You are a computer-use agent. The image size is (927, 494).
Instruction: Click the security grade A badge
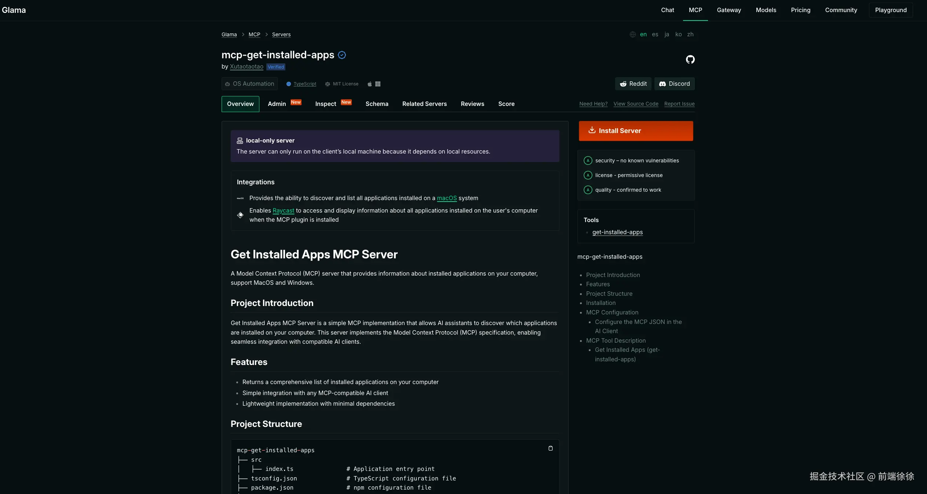pos(588,161)
